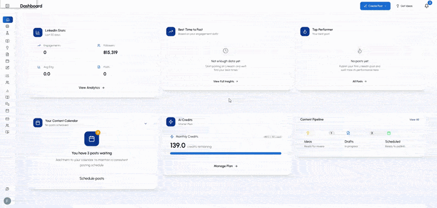This screenshot has width=437, height=208.
Task: Open the flask icon in the sidebar
Action: click(x=8, y=33)
